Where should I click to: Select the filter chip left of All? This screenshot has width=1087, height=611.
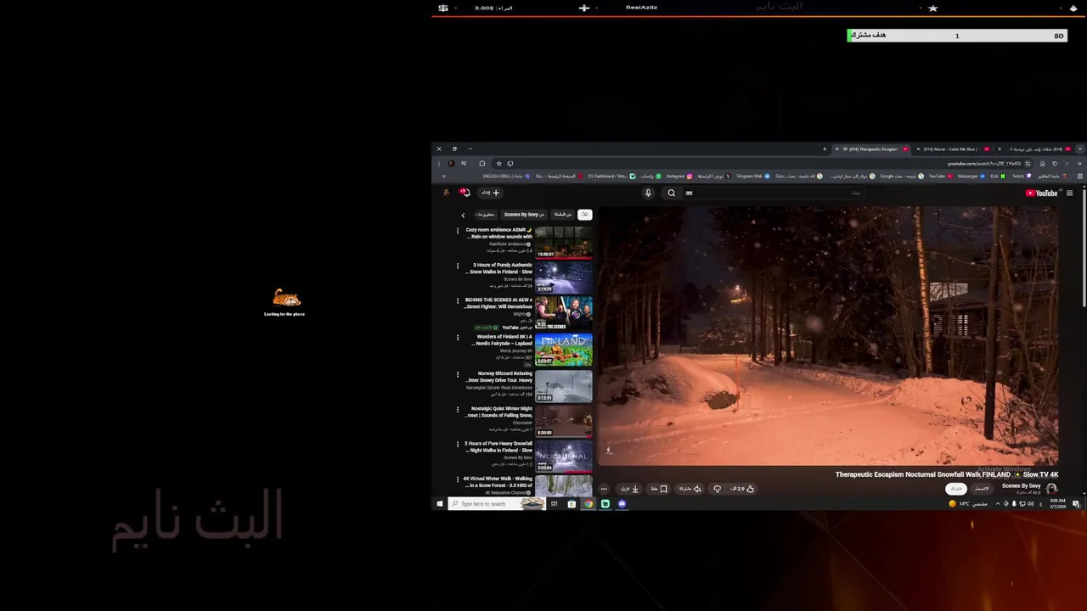(563, 215)
